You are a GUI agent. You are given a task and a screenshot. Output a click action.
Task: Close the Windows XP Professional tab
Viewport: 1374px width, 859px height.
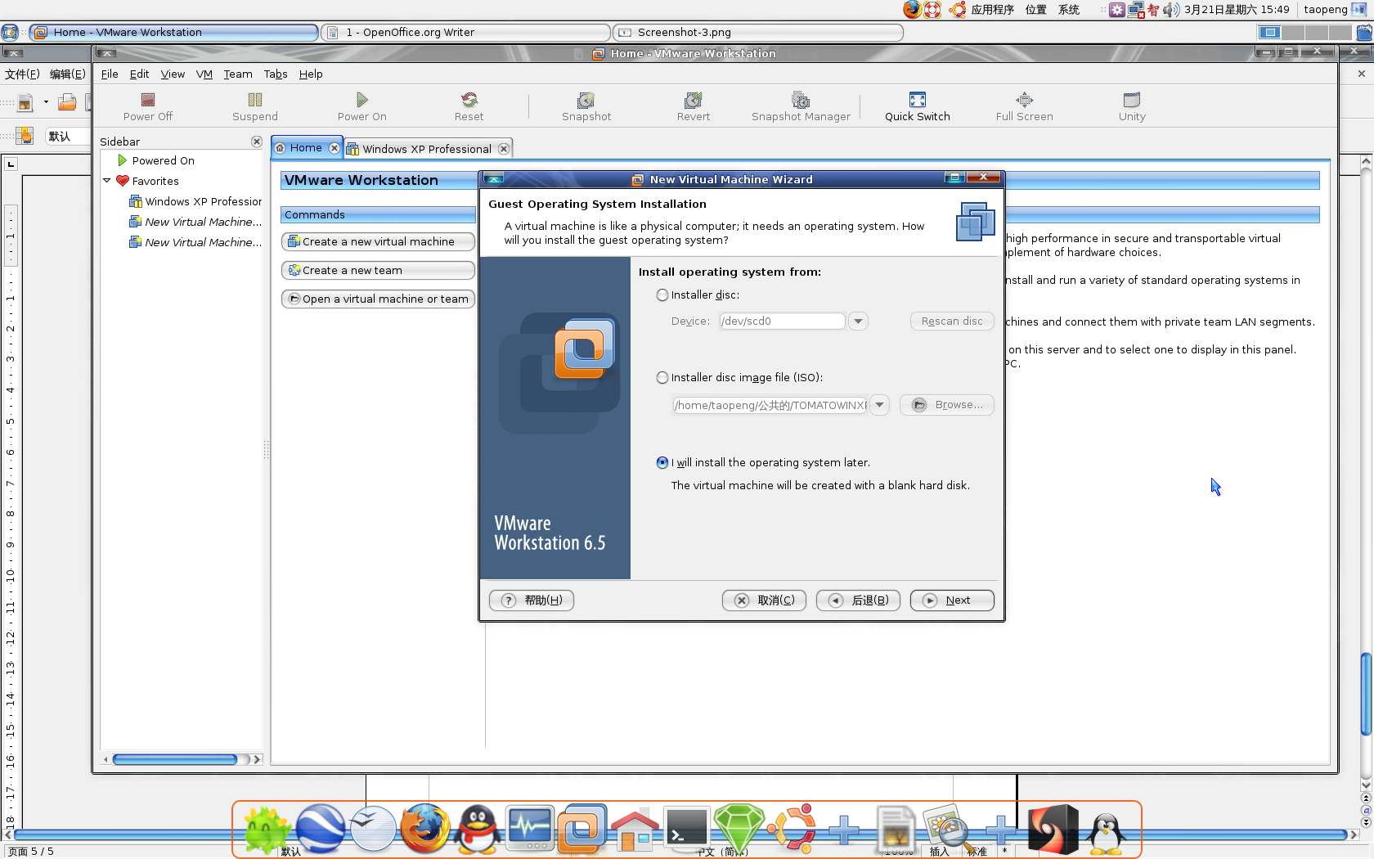pyautogui.click(x=504, y=149)
